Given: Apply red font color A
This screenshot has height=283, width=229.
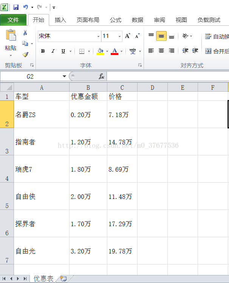Looking at the screenshot, I should [114, 51].
